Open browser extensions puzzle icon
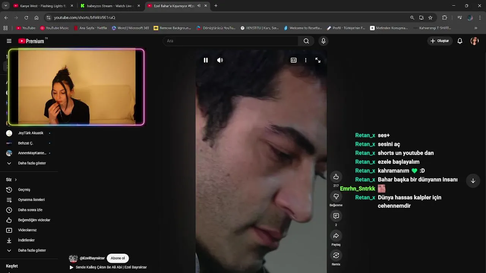This screenshot has width=486, height=273. click(x=445, y=17)
